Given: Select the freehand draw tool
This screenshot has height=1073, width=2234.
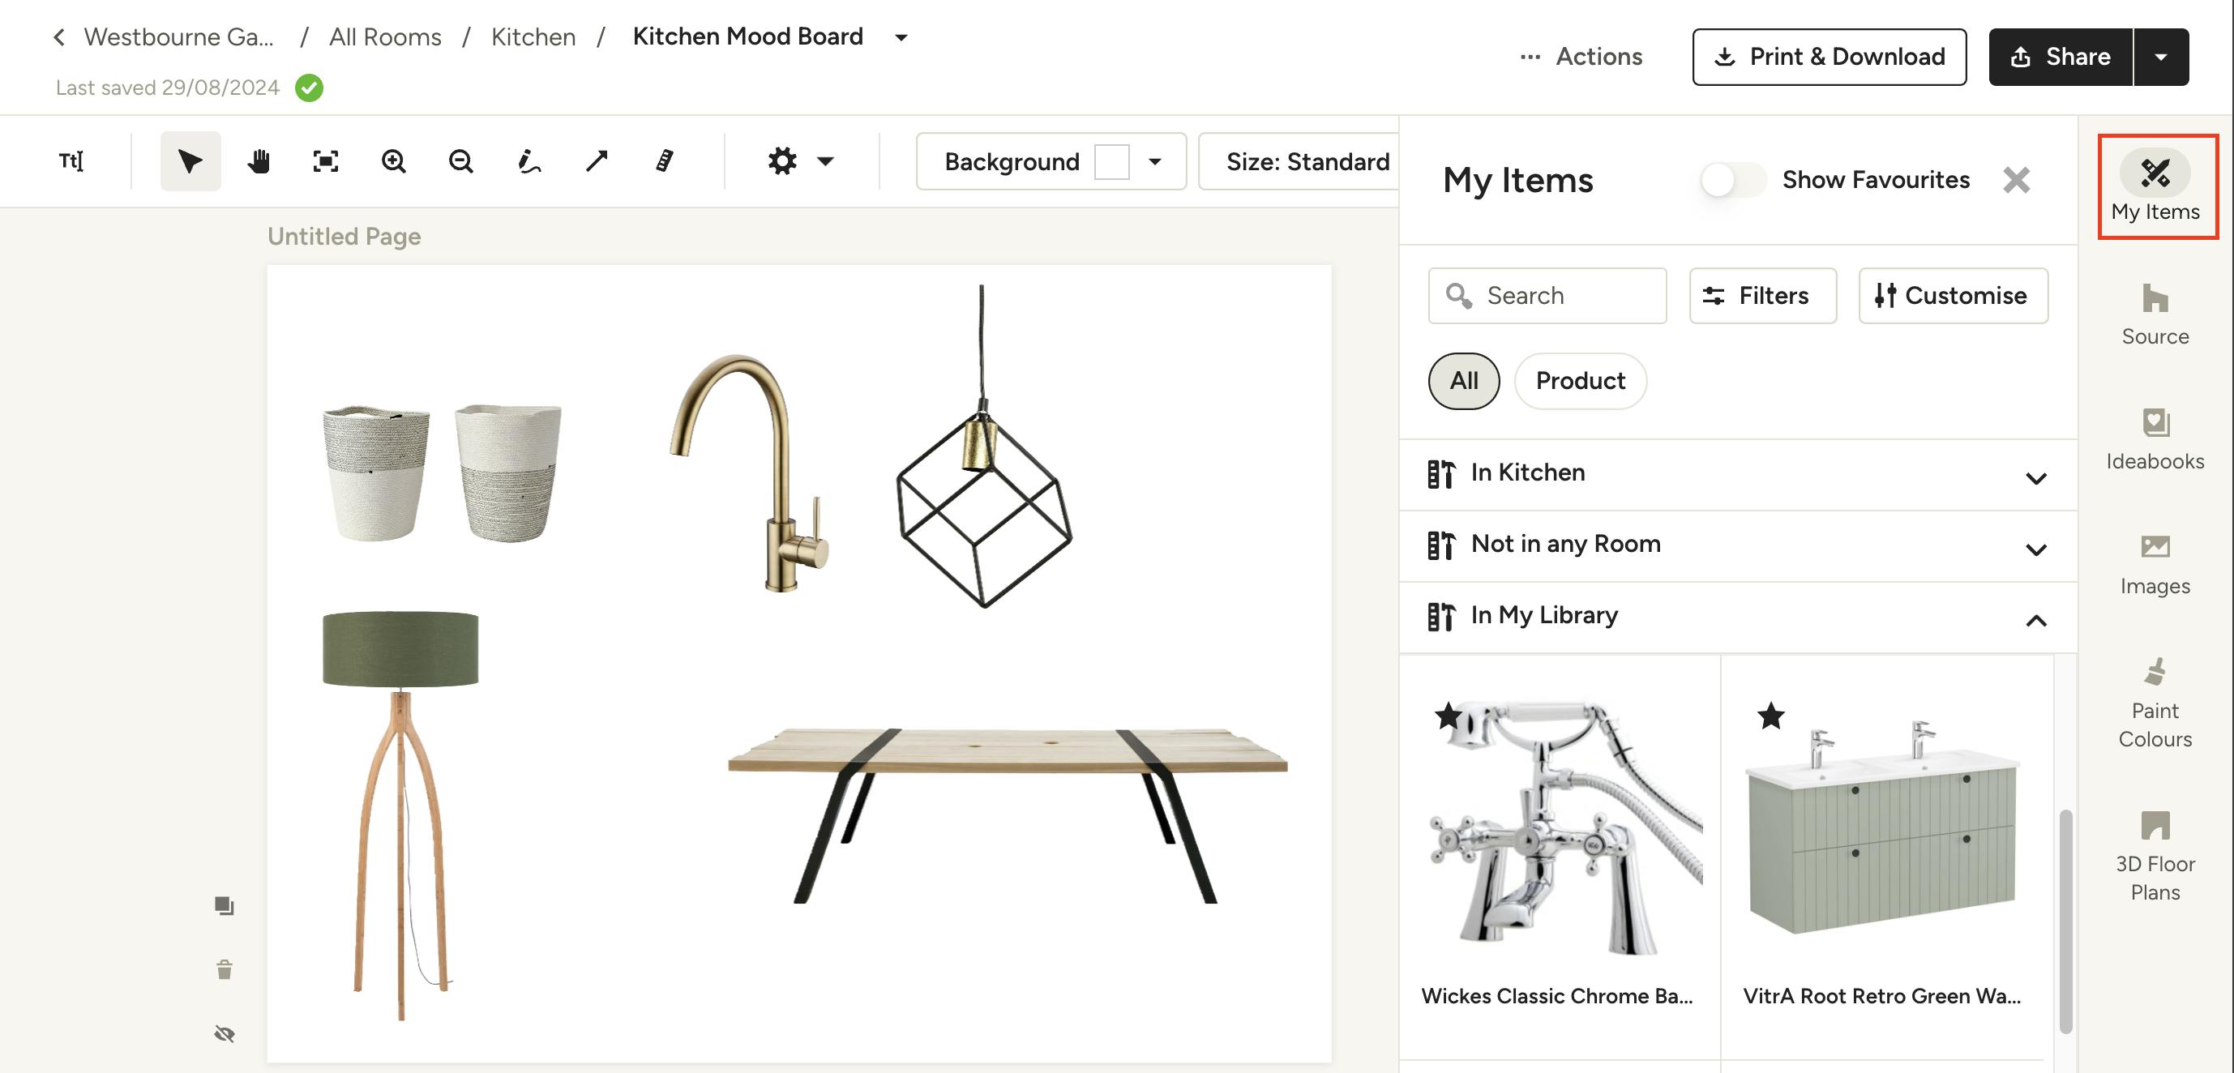Looking at the screenshot, I should [529, 161].
